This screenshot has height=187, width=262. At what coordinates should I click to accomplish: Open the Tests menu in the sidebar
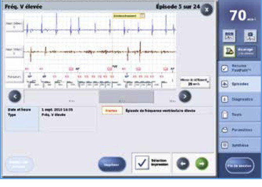point(239,114)
